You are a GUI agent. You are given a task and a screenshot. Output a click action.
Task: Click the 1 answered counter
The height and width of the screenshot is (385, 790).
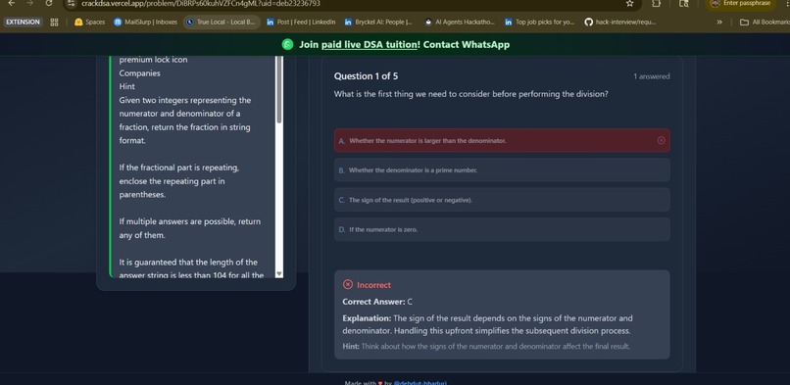pos(652,76)
